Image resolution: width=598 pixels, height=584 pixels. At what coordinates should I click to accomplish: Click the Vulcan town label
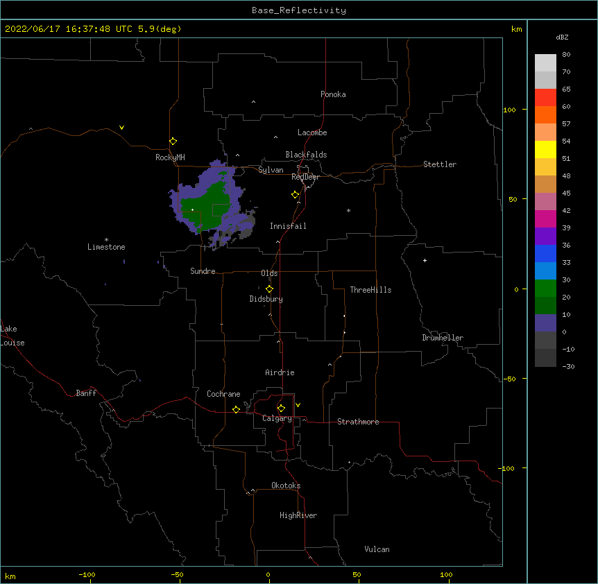point(377,549)
